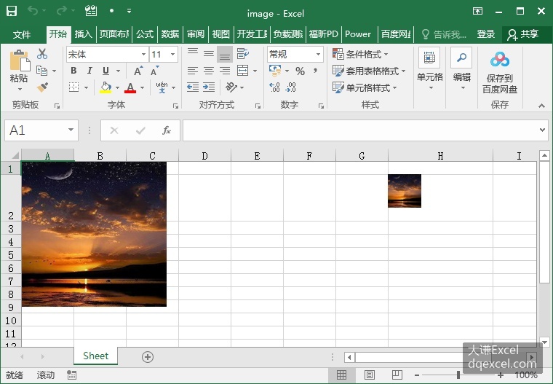
Task: Switch to the 公式 tab
Action: (x=145, y=34)
